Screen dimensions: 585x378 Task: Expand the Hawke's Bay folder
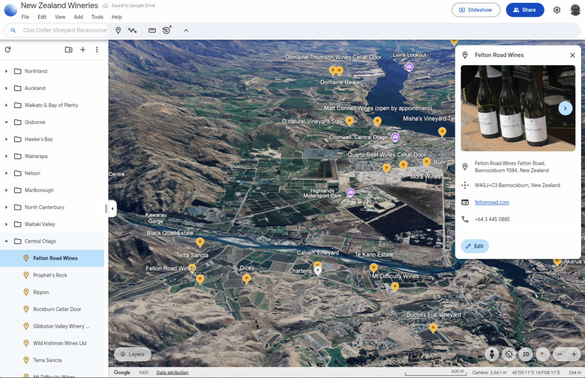[x=6, y=140]
